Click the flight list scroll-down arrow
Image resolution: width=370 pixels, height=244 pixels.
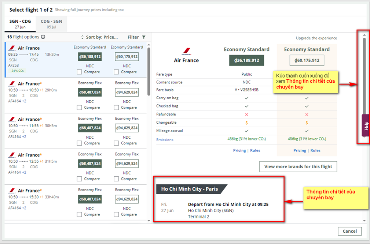point(149,221)
